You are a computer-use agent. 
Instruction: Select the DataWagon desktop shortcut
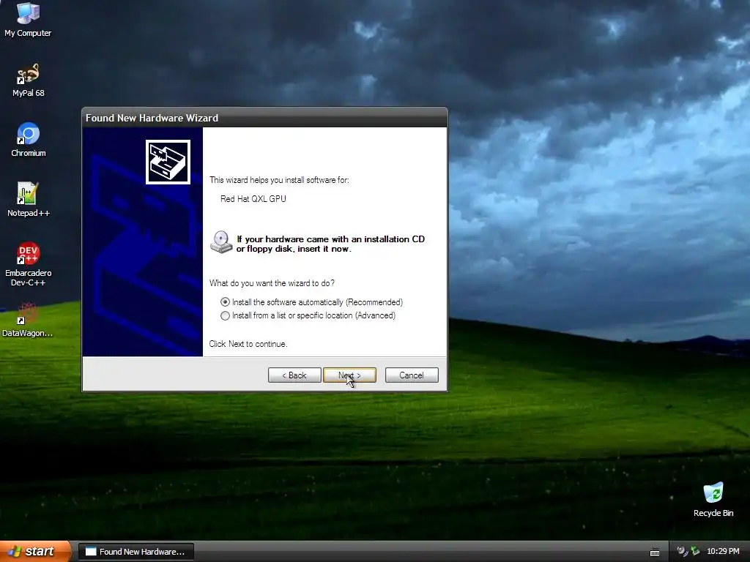[28, 320]
